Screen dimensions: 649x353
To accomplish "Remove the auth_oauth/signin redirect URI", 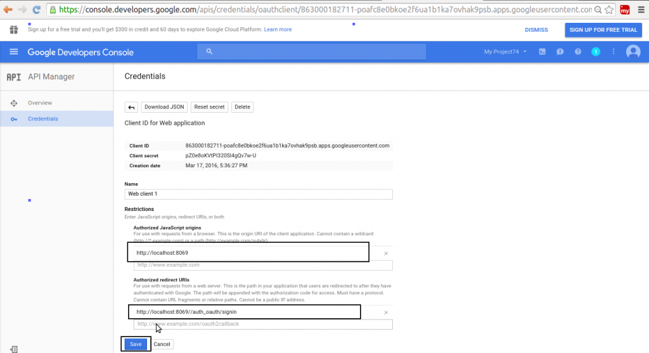I will coord(386,312).
